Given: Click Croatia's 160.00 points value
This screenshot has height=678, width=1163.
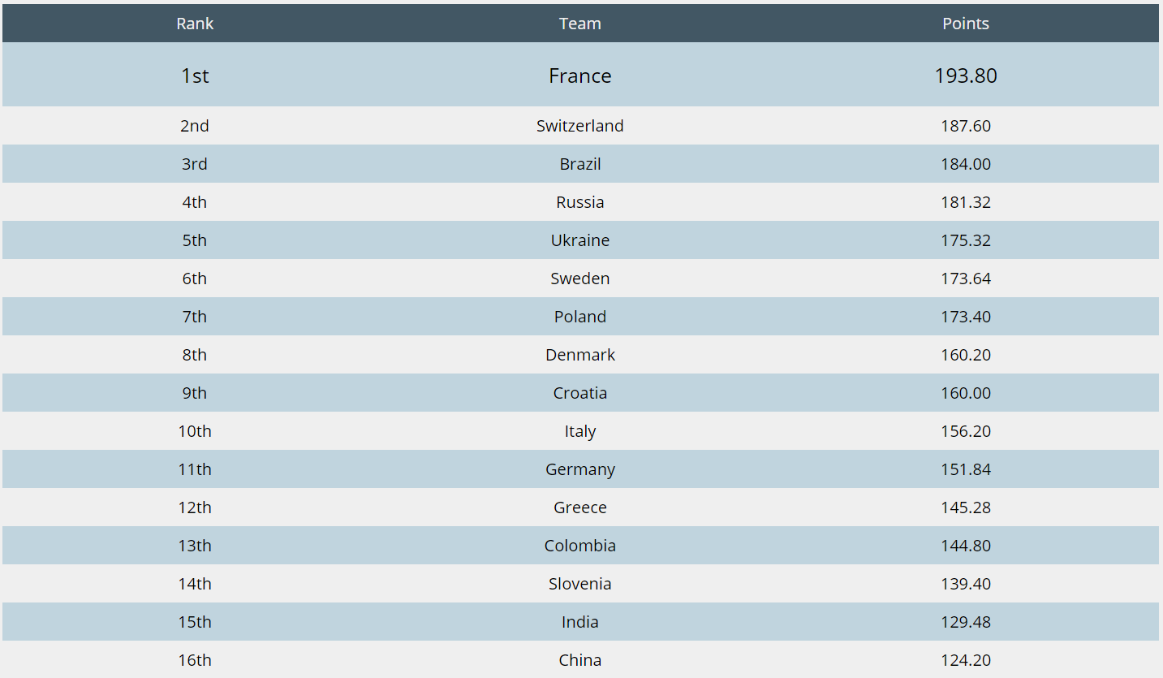Looking at the screenshot, I should click(966, 393).
